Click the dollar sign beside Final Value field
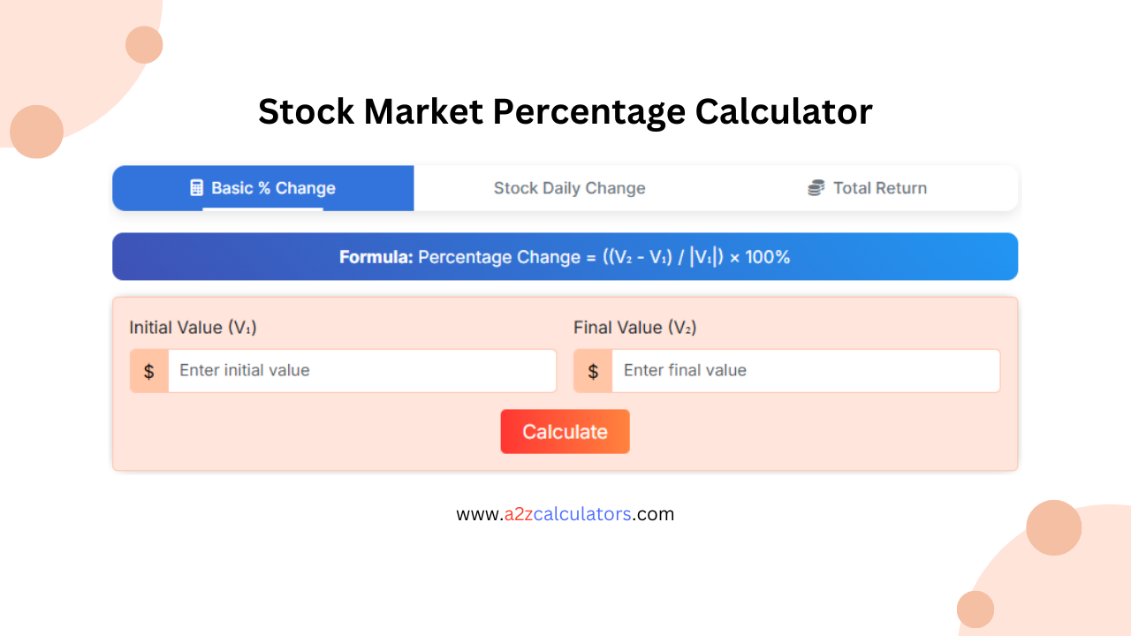The height and width of the screenshot is (636, 1131). tap(593, 370)
